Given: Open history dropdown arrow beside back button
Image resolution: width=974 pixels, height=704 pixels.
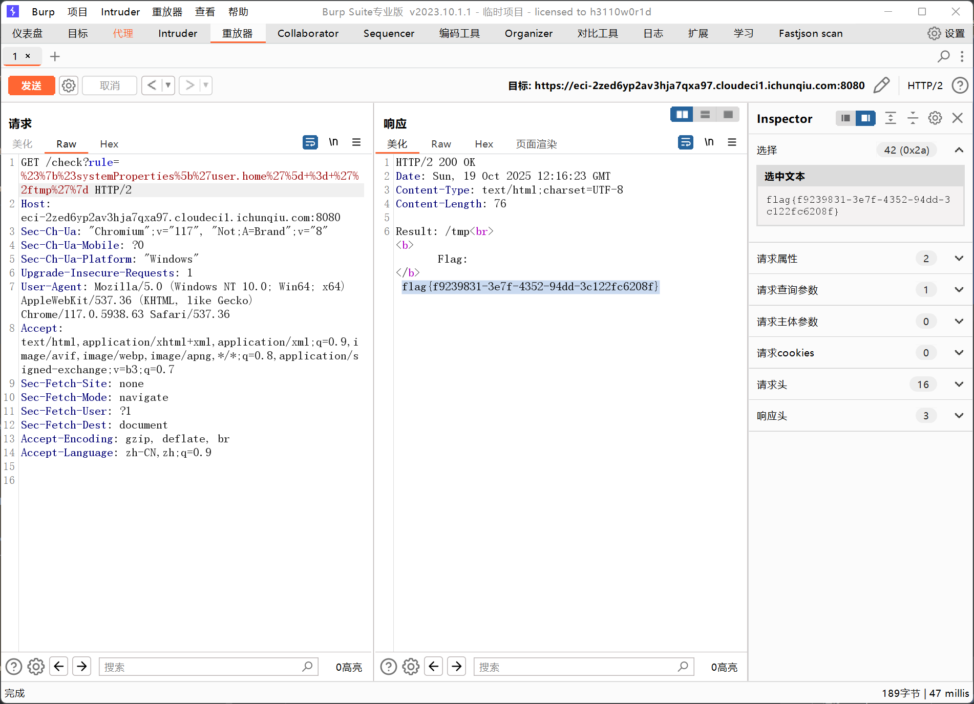Looking at the screenshot, I should [168, 86].
